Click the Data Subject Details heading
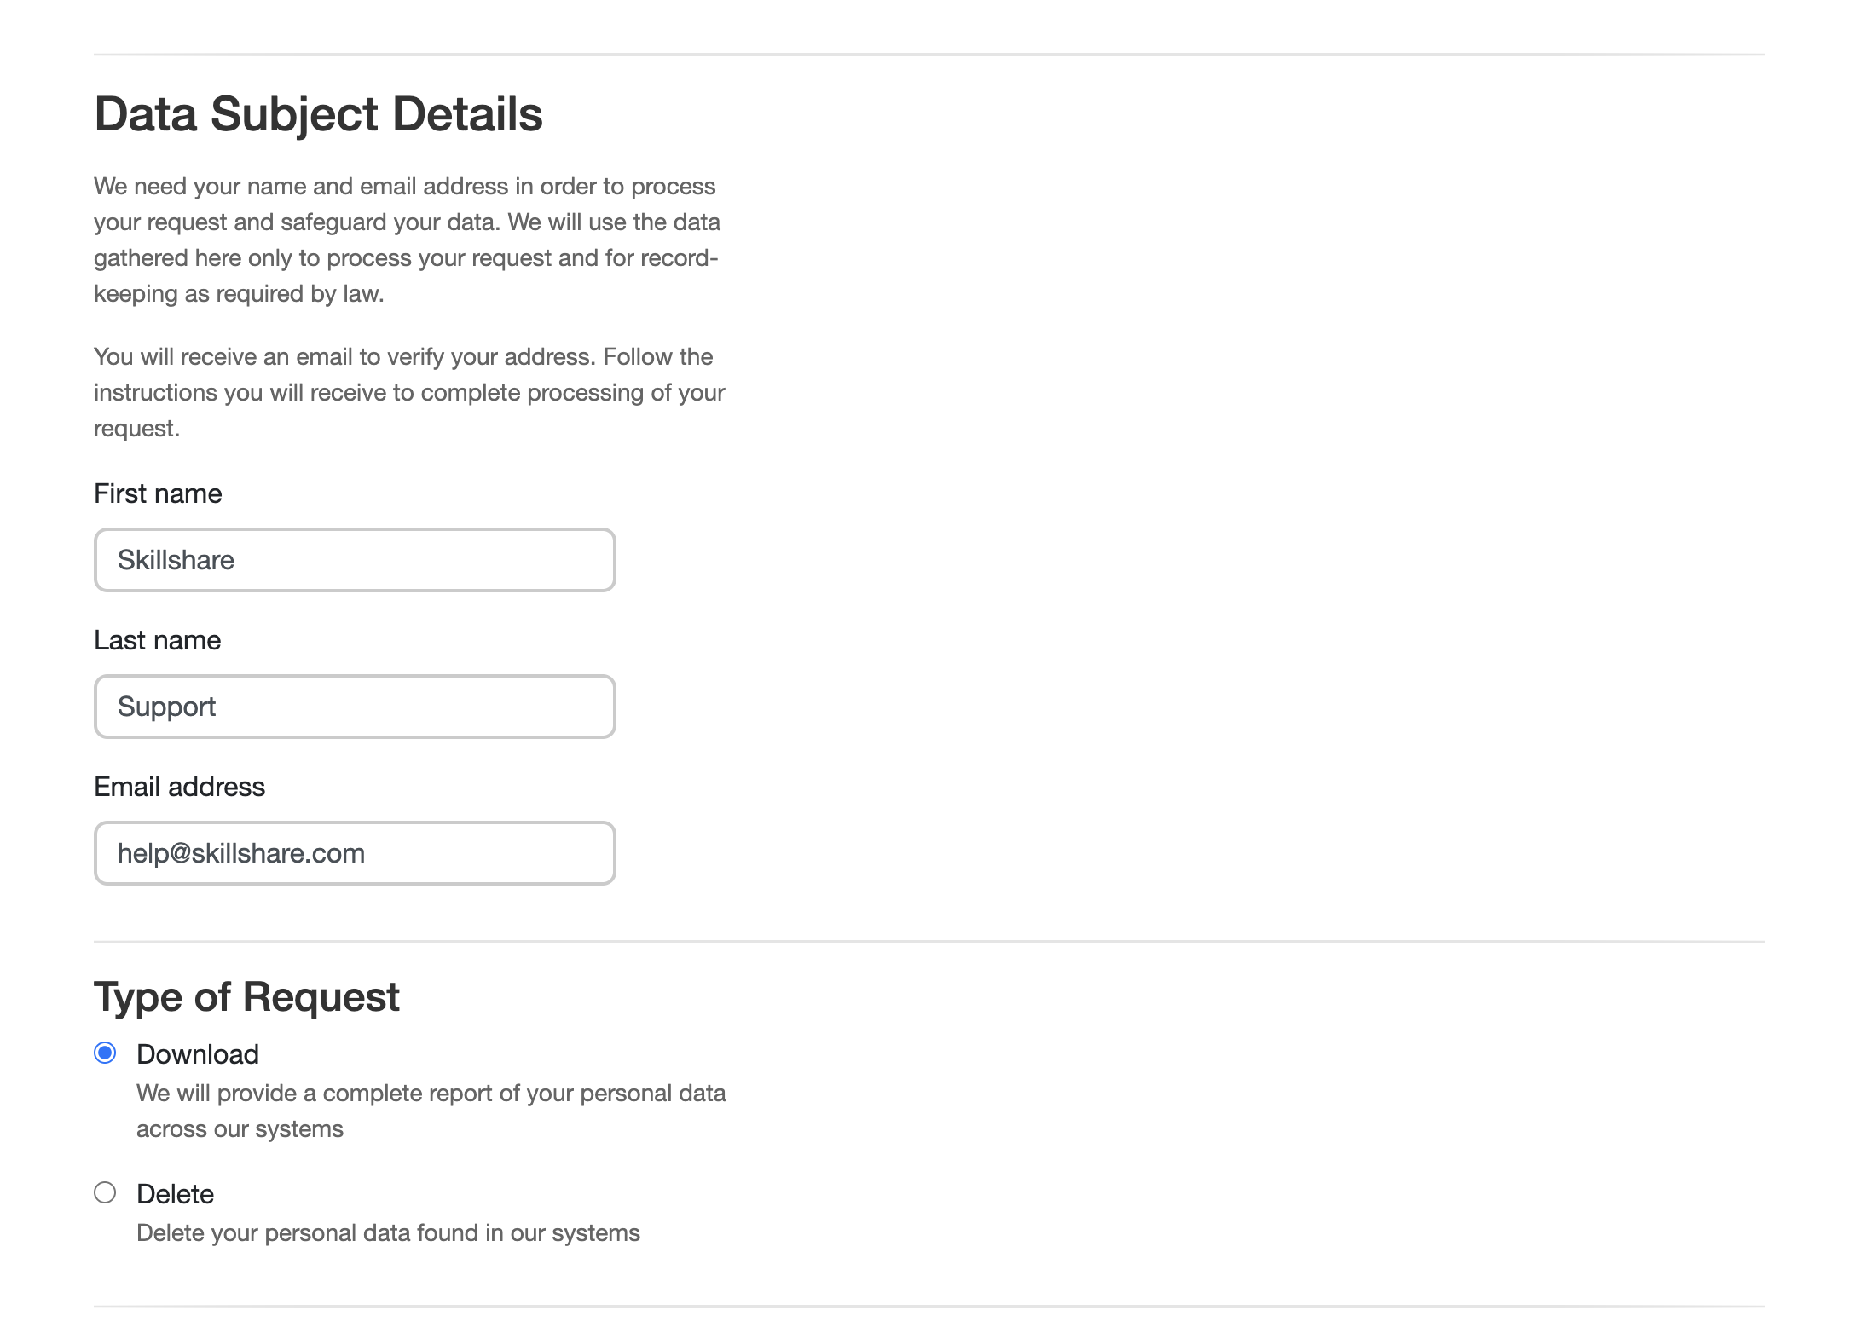 click(318, 114)
